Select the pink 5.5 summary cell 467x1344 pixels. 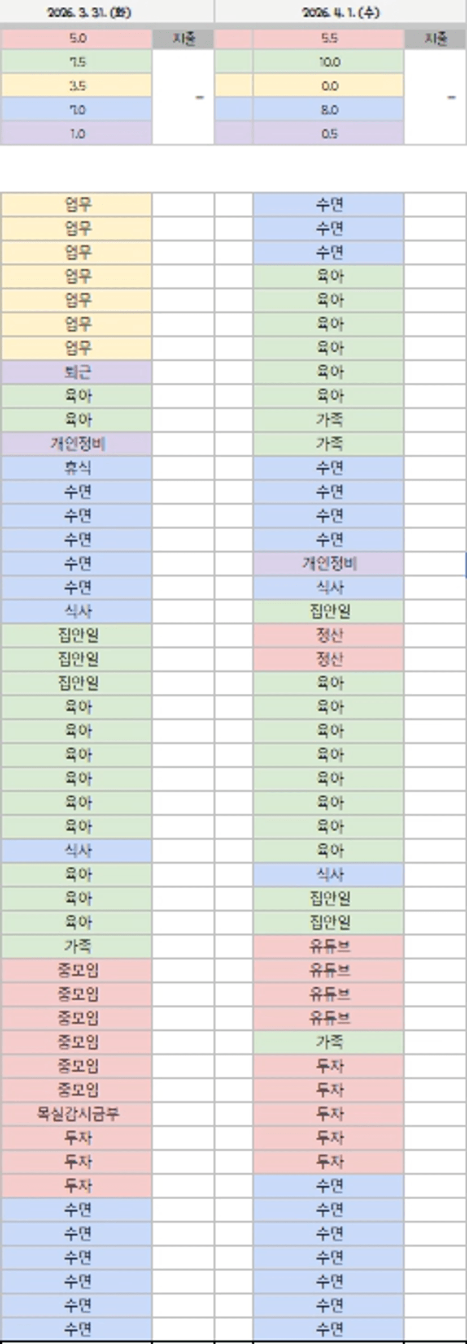pos(329,38)
